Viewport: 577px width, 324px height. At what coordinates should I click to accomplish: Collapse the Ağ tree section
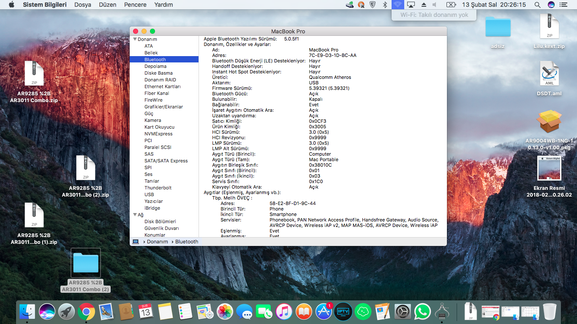click(x=135, y=215)
